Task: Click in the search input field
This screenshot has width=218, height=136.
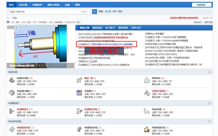Action: tap(44, 12)
